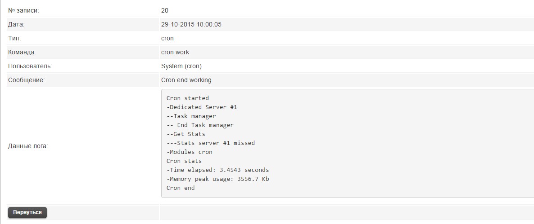Viewport: 534px width, 224px height.
Task: Click the "Cron started" log line
Action: click(188, 98)
